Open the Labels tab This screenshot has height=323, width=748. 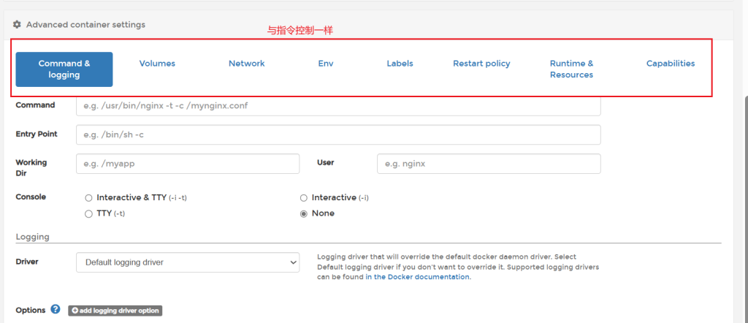pos(400,64)
